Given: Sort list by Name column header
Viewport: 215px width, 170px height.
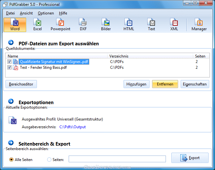Looking at the screenshot, I should tap(56, 56).
